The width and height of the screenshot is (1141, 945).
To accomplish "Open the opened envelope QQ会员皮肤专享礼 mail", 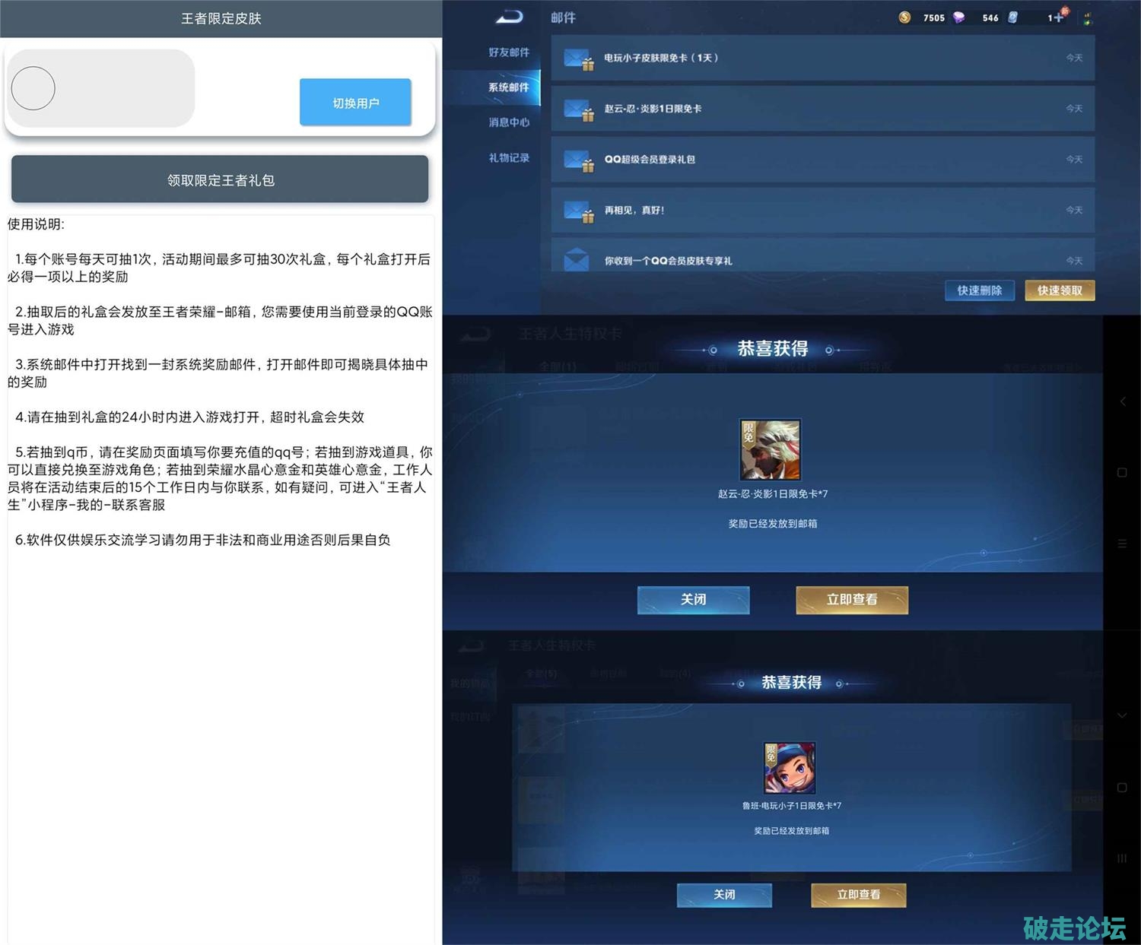I will click(x=577, y=260).
